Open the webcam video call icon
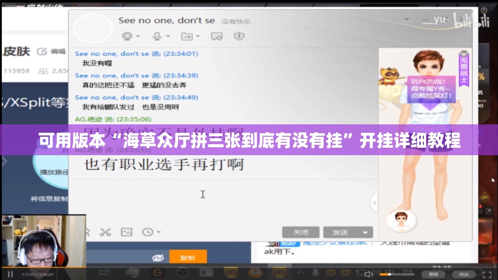The height and width of the screenshot is (280, 498). [127, 36]
